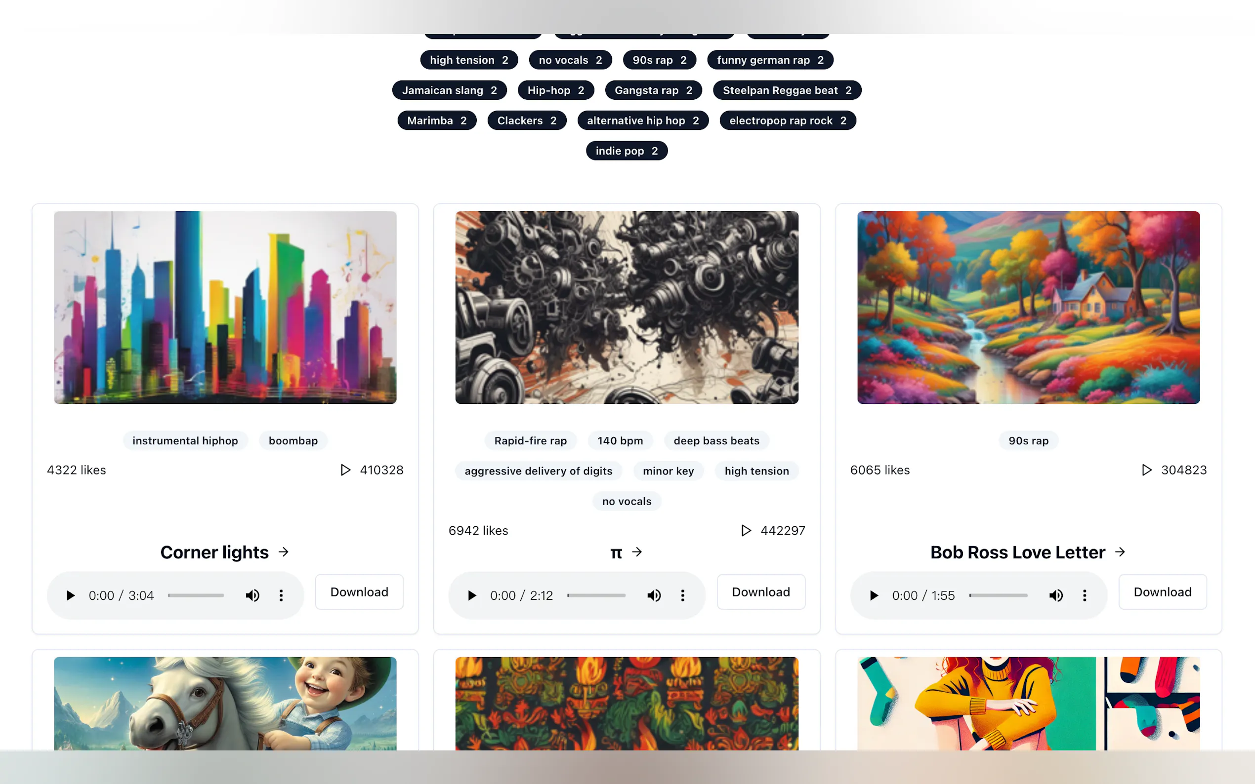Open more options on Corner lights player

[x=281, y=595]
